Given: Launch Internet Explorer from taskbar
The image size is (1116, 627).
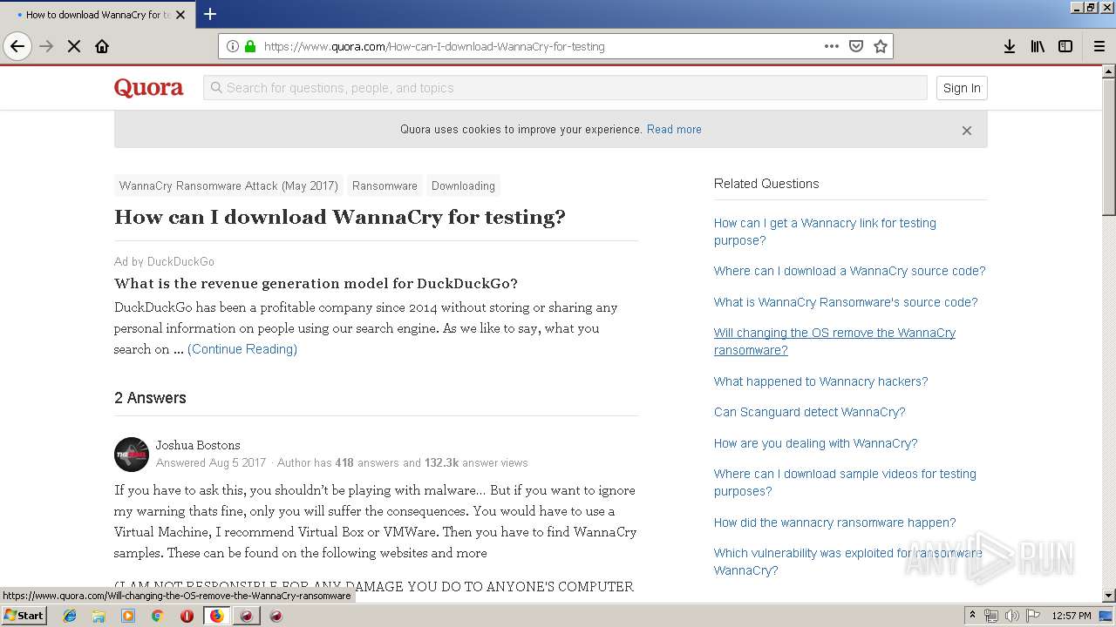Looking at the screenshot, I should [70, 616].
